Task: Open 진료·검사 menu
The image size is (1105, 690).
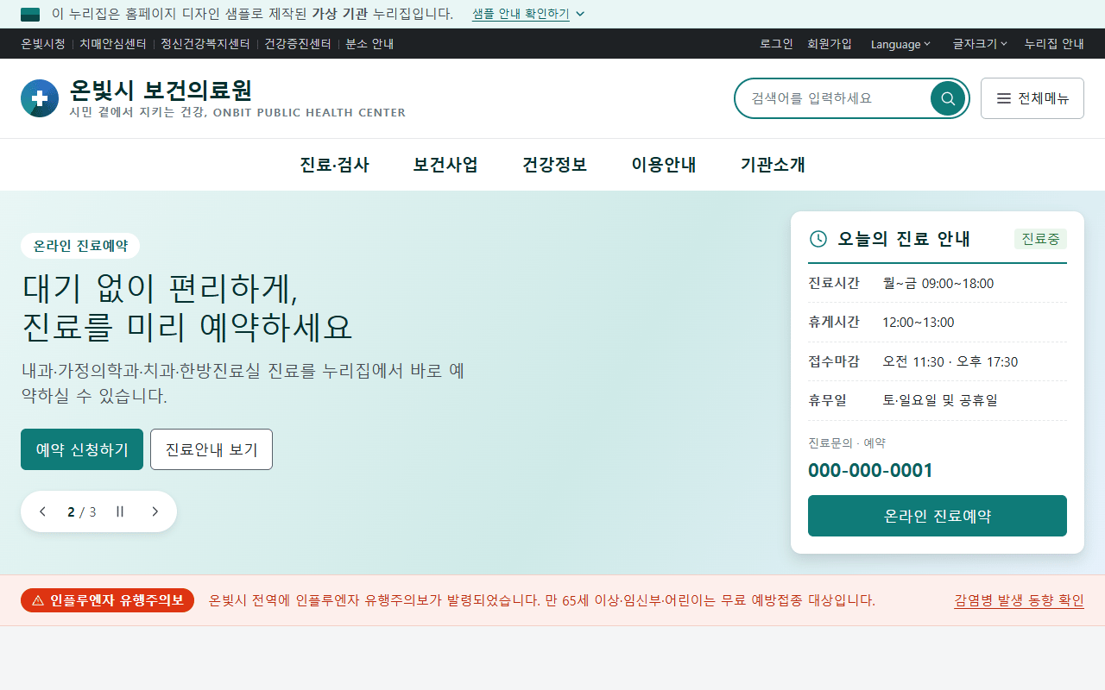Action: click(334, 165)
